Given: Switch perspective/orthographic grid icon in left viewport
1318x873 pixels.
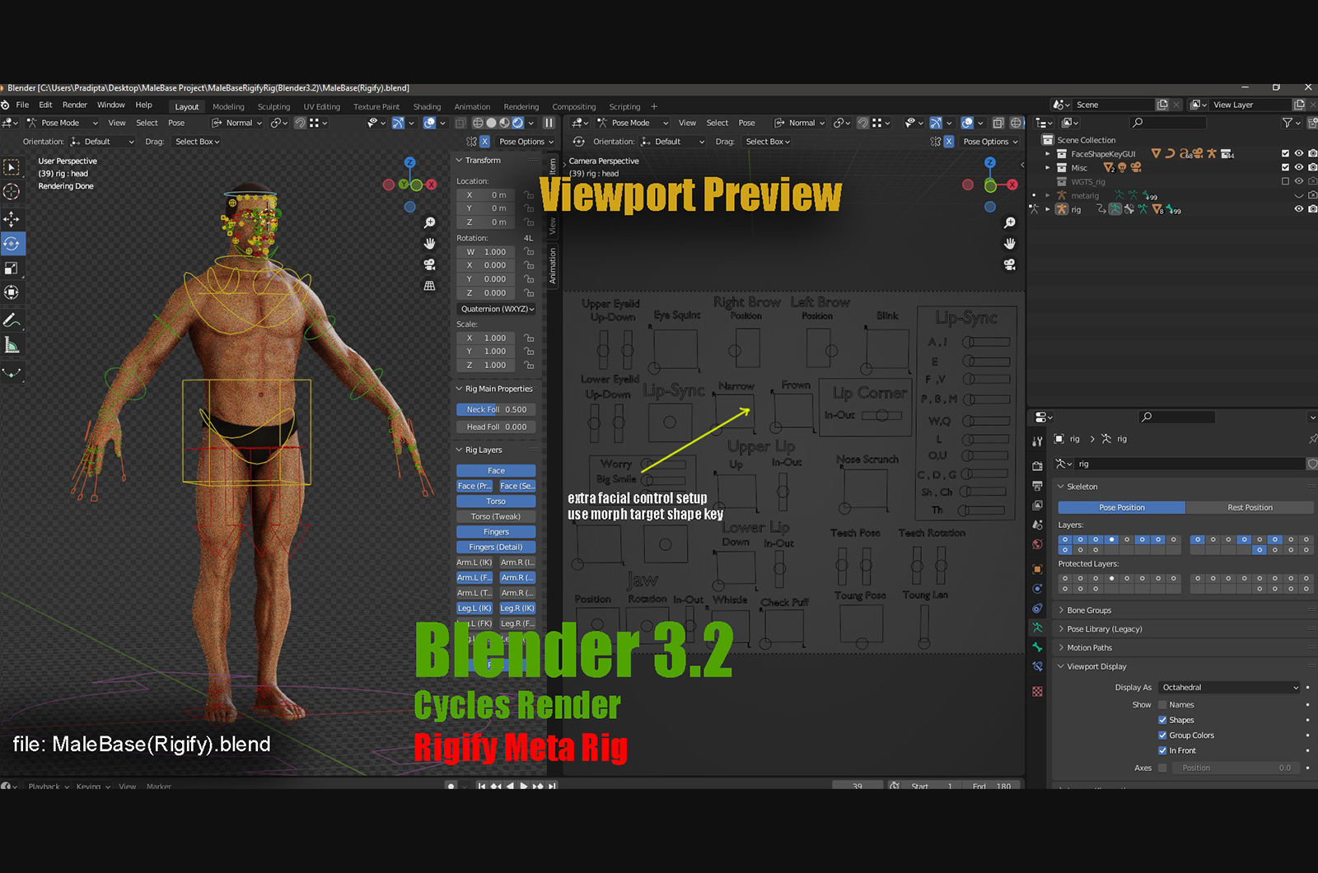Looking at the screenshot, I should click(x=429, y=286).
